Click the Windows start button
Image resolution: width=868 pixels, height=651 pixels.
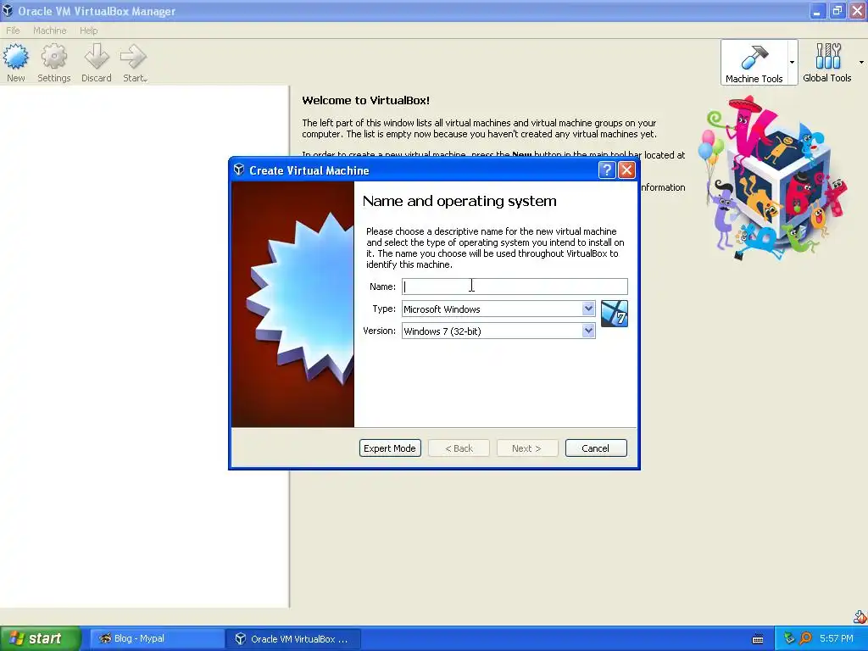(41, 638)
